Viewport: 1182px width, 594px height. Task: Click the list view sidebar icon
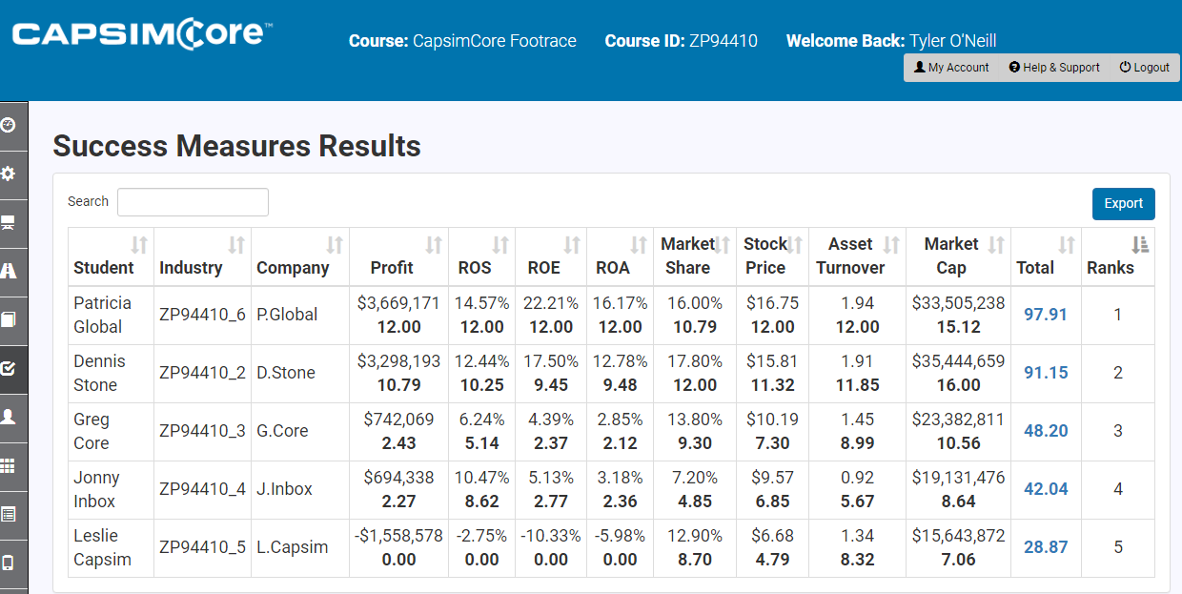click(9, 514)
